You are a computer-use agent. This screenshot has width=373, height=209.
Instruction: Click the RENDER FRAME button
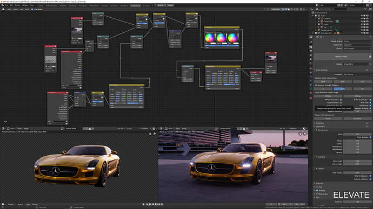pyautogui.click(x=341, y=57)
